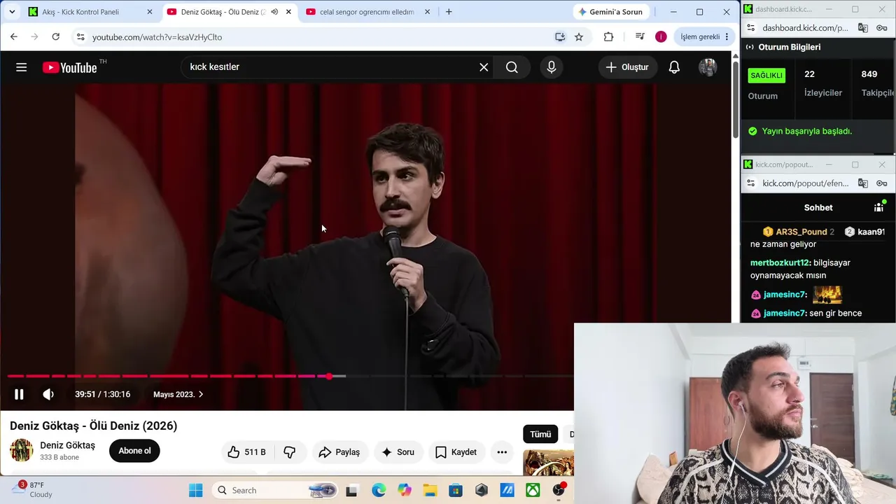Translate the Kick dashboard page
Image resolution: width=896 pixels, height=504 pixels.
coord(863,28)
